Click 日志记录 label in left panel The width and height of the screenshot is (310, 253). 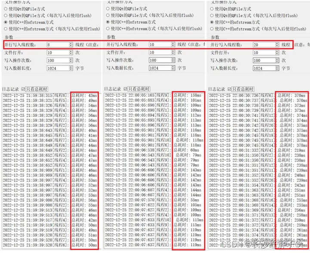tap(10, 89)
